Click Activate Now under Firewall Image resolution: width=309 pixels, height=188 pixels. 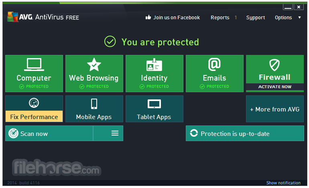274,87
